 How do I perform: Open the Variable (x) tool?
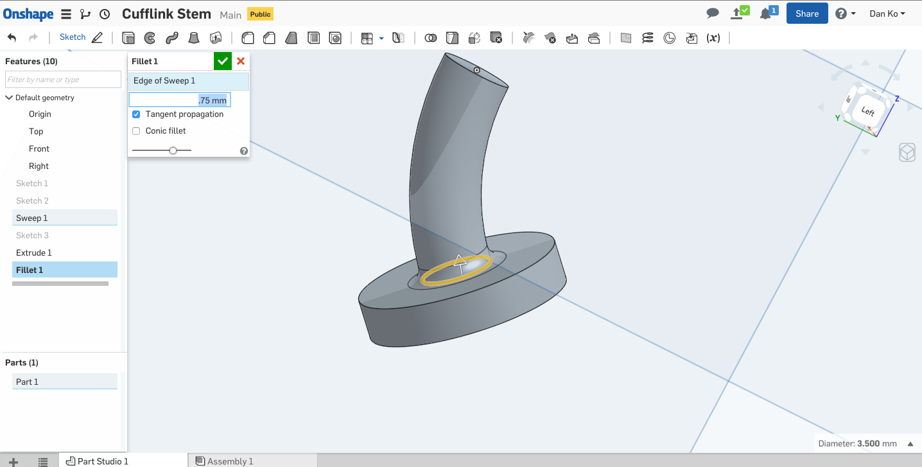(x=713, y=38)
